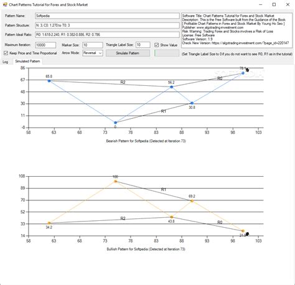Click the Pattern Name input field
The width and height of the screenshot is (295, 285).
pos(107,16)
